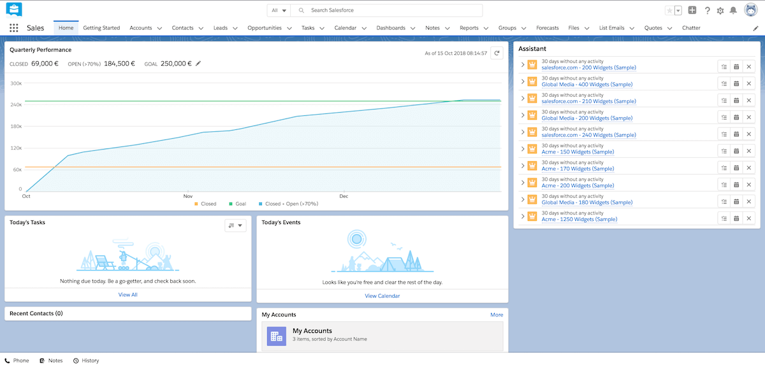Open the Notes utility bar item
Viewport: 765px width, 368px height.
tap(51, 360)
